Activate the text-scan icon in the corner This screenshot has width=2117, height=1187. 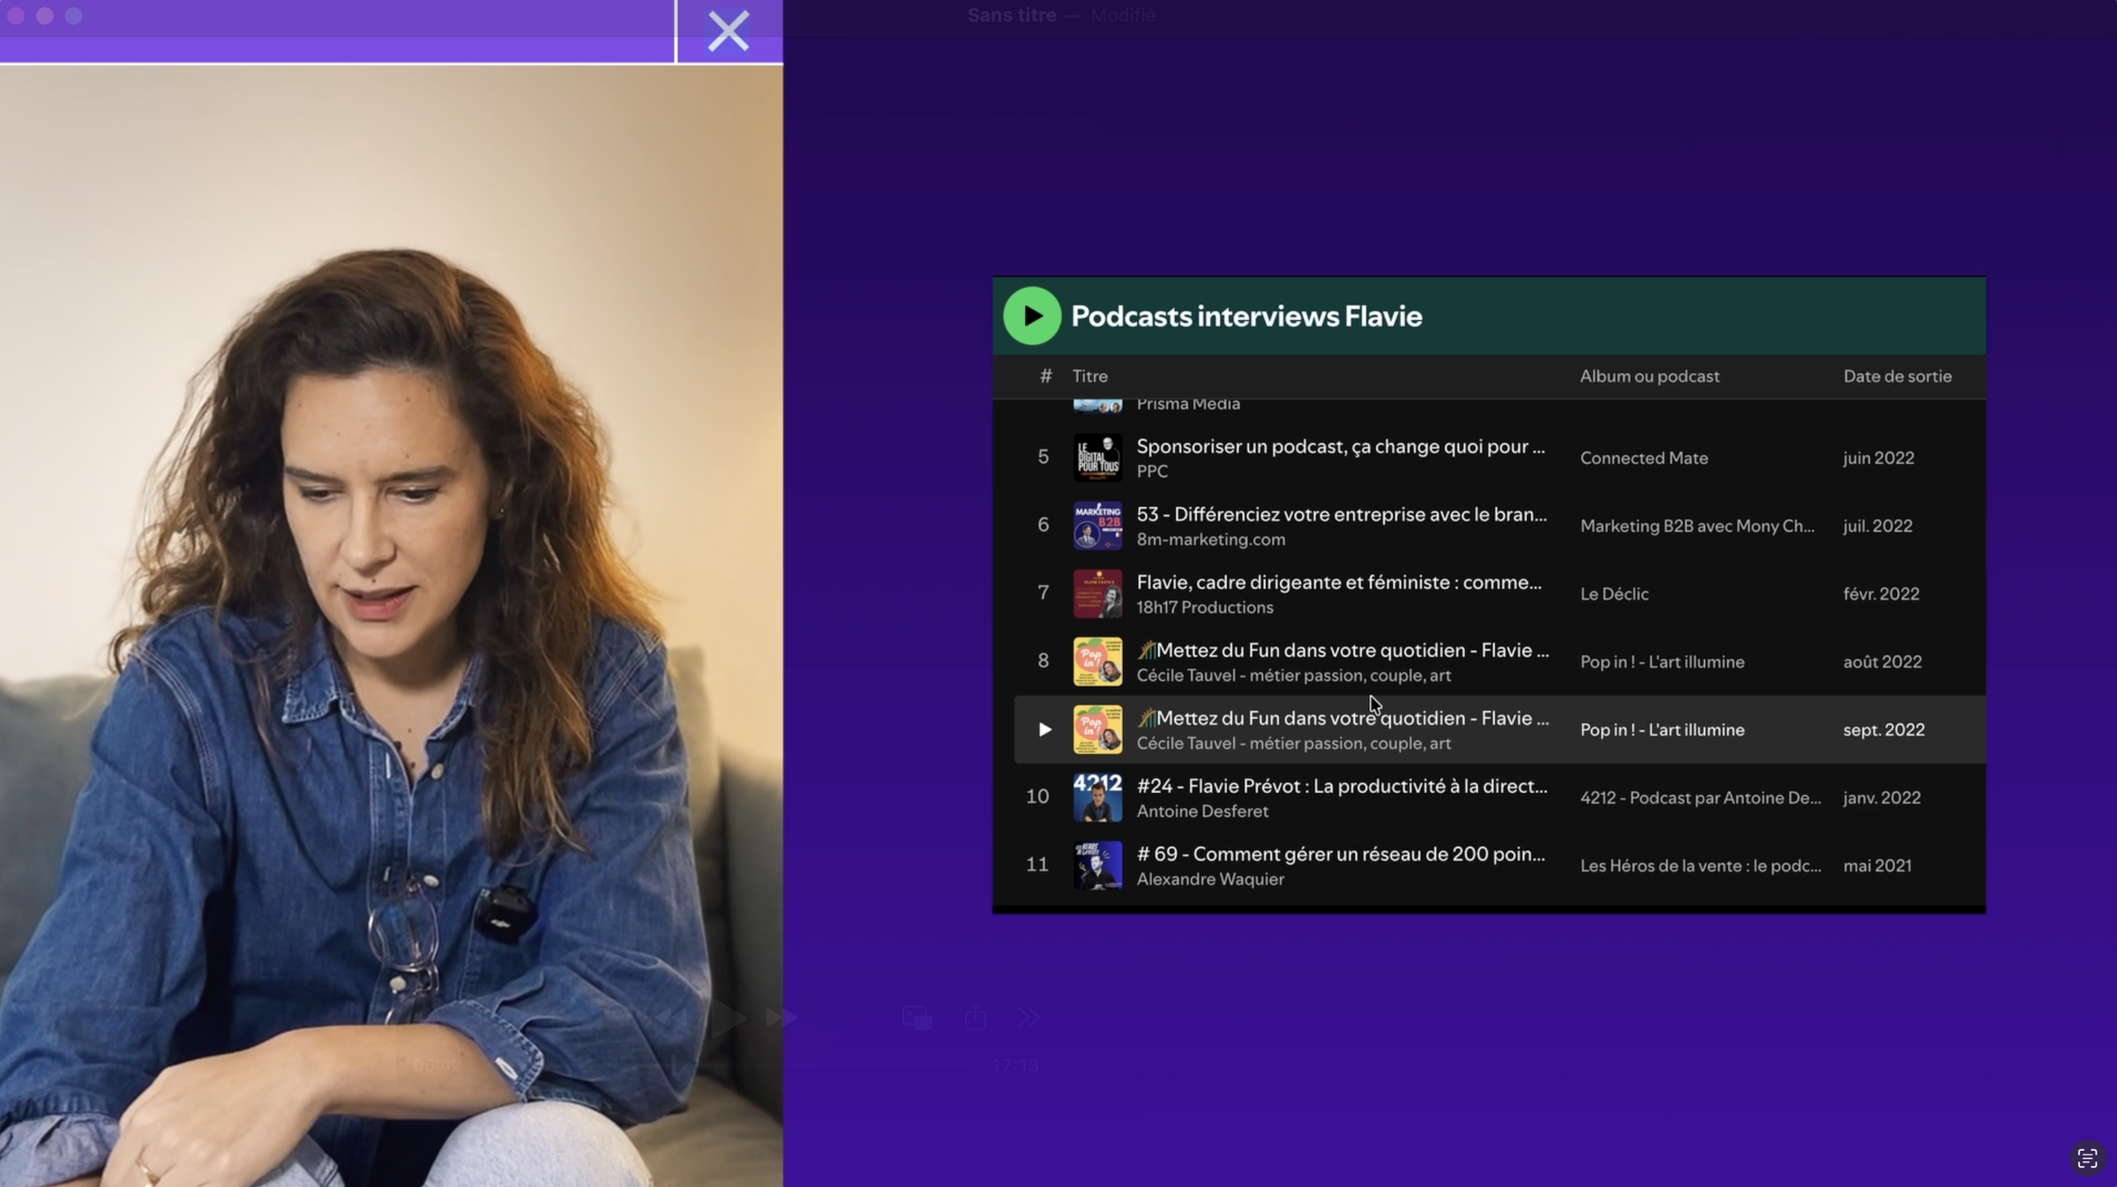click(x=2087, y=1158)
